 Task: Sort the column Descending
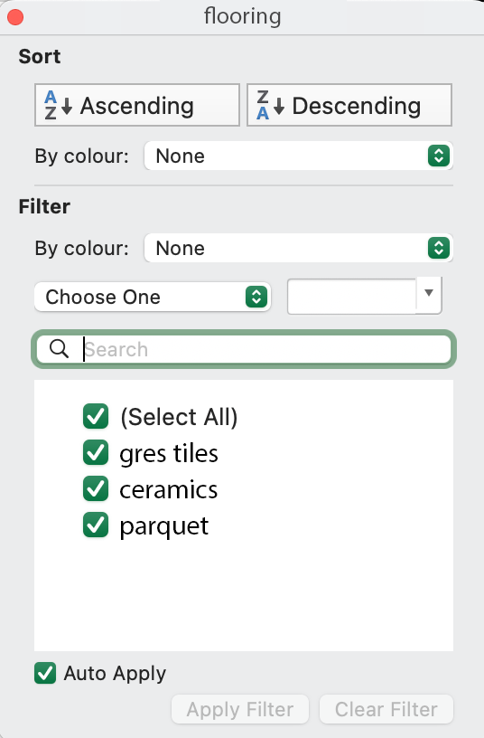(x=349, y=106)
